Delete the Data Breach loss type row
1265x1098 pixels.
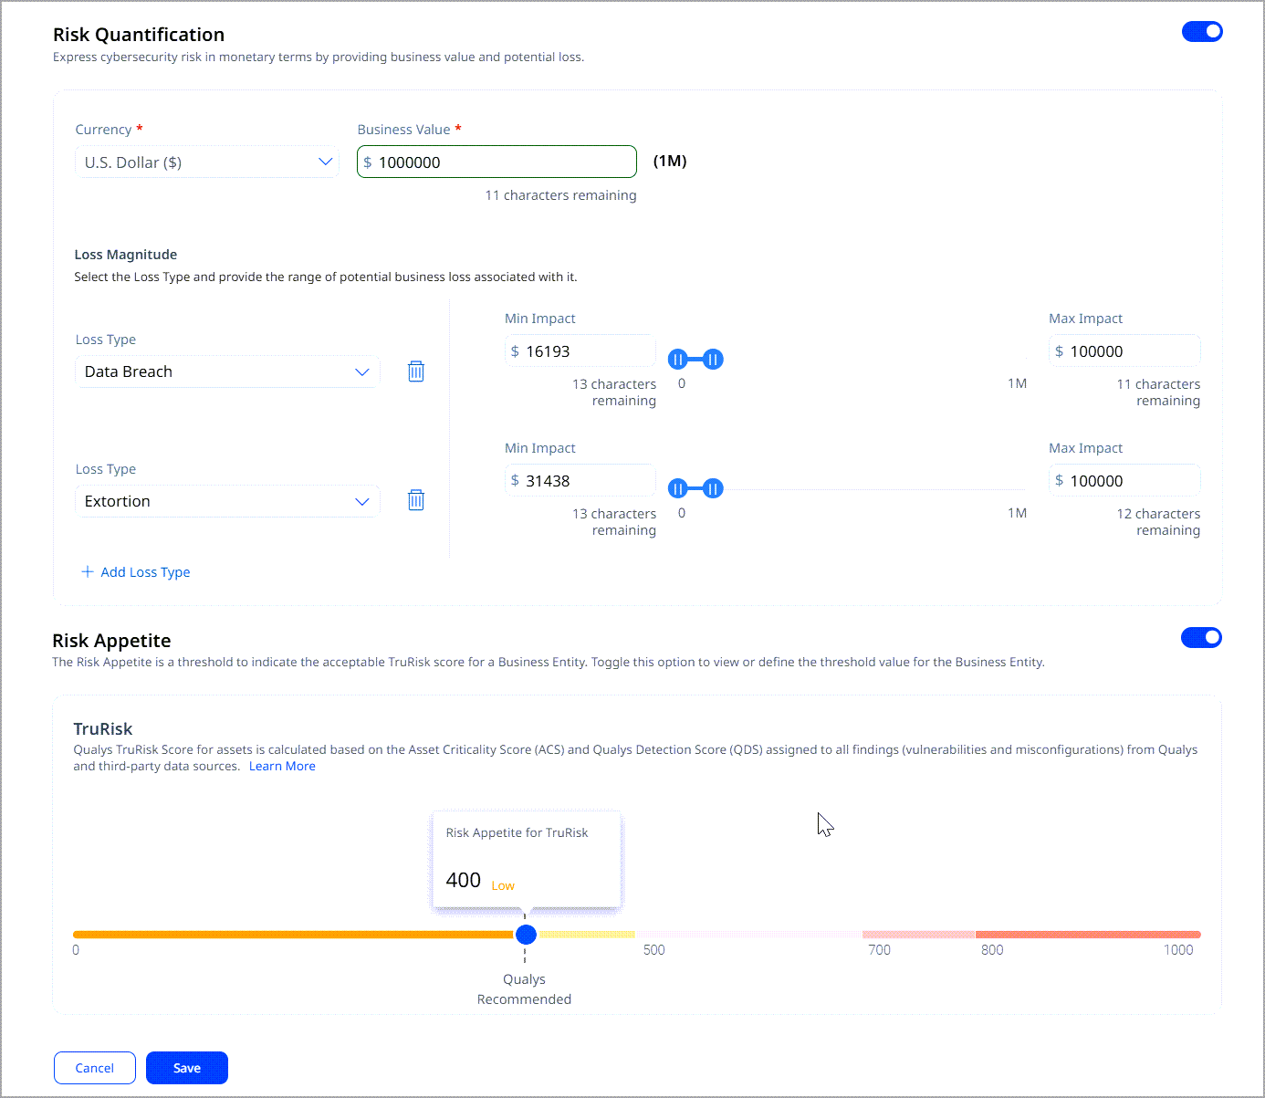pyautogui.click(x=416, y=371)
